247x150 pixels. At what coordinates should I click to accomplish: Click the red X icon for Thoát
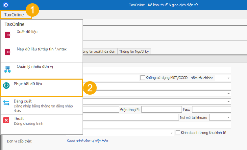pyautogui.click(x=6, y=120)
